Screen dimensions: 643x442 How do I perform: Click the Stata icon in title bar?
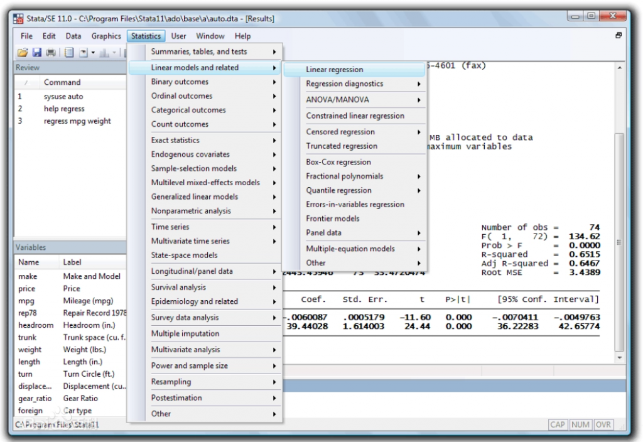18,19
